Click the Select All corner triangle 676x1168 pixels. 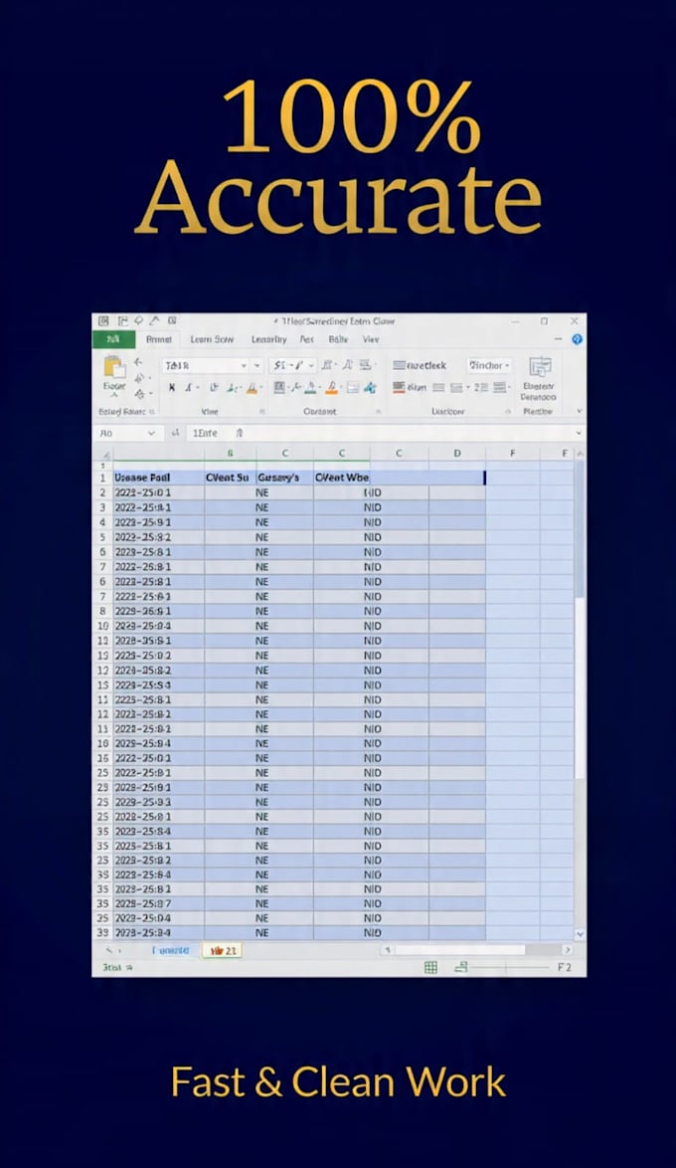(x=106, y=454)
